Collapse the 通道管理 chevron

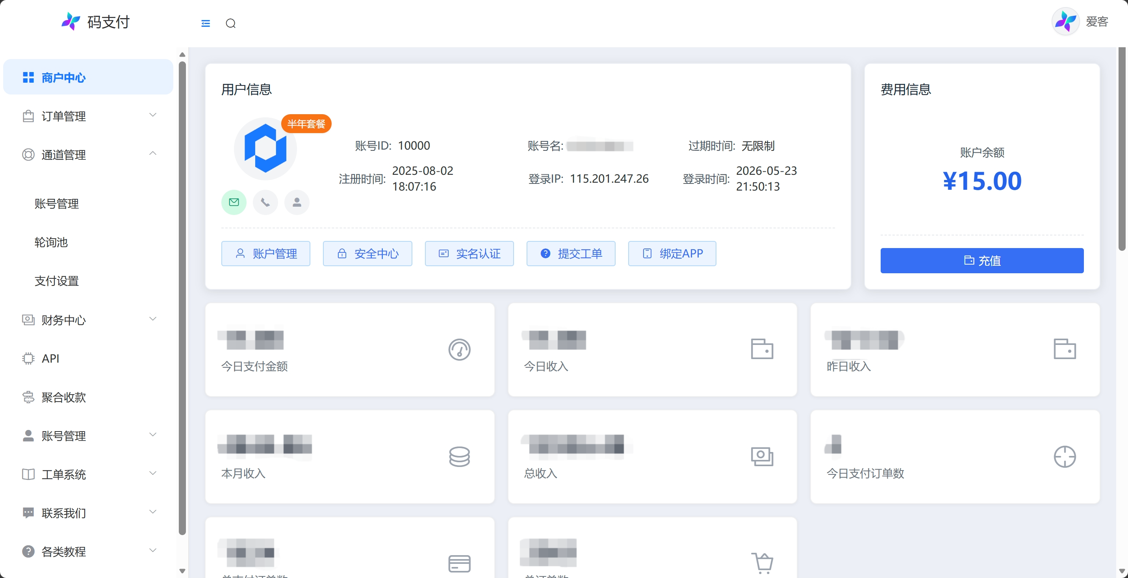[153, 154]
